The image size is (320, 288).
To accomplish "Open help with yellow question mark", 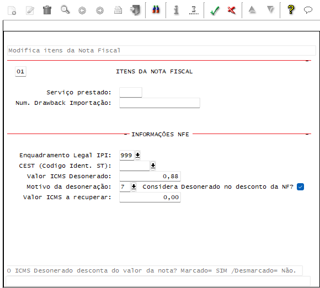I will tap(291, 9).
